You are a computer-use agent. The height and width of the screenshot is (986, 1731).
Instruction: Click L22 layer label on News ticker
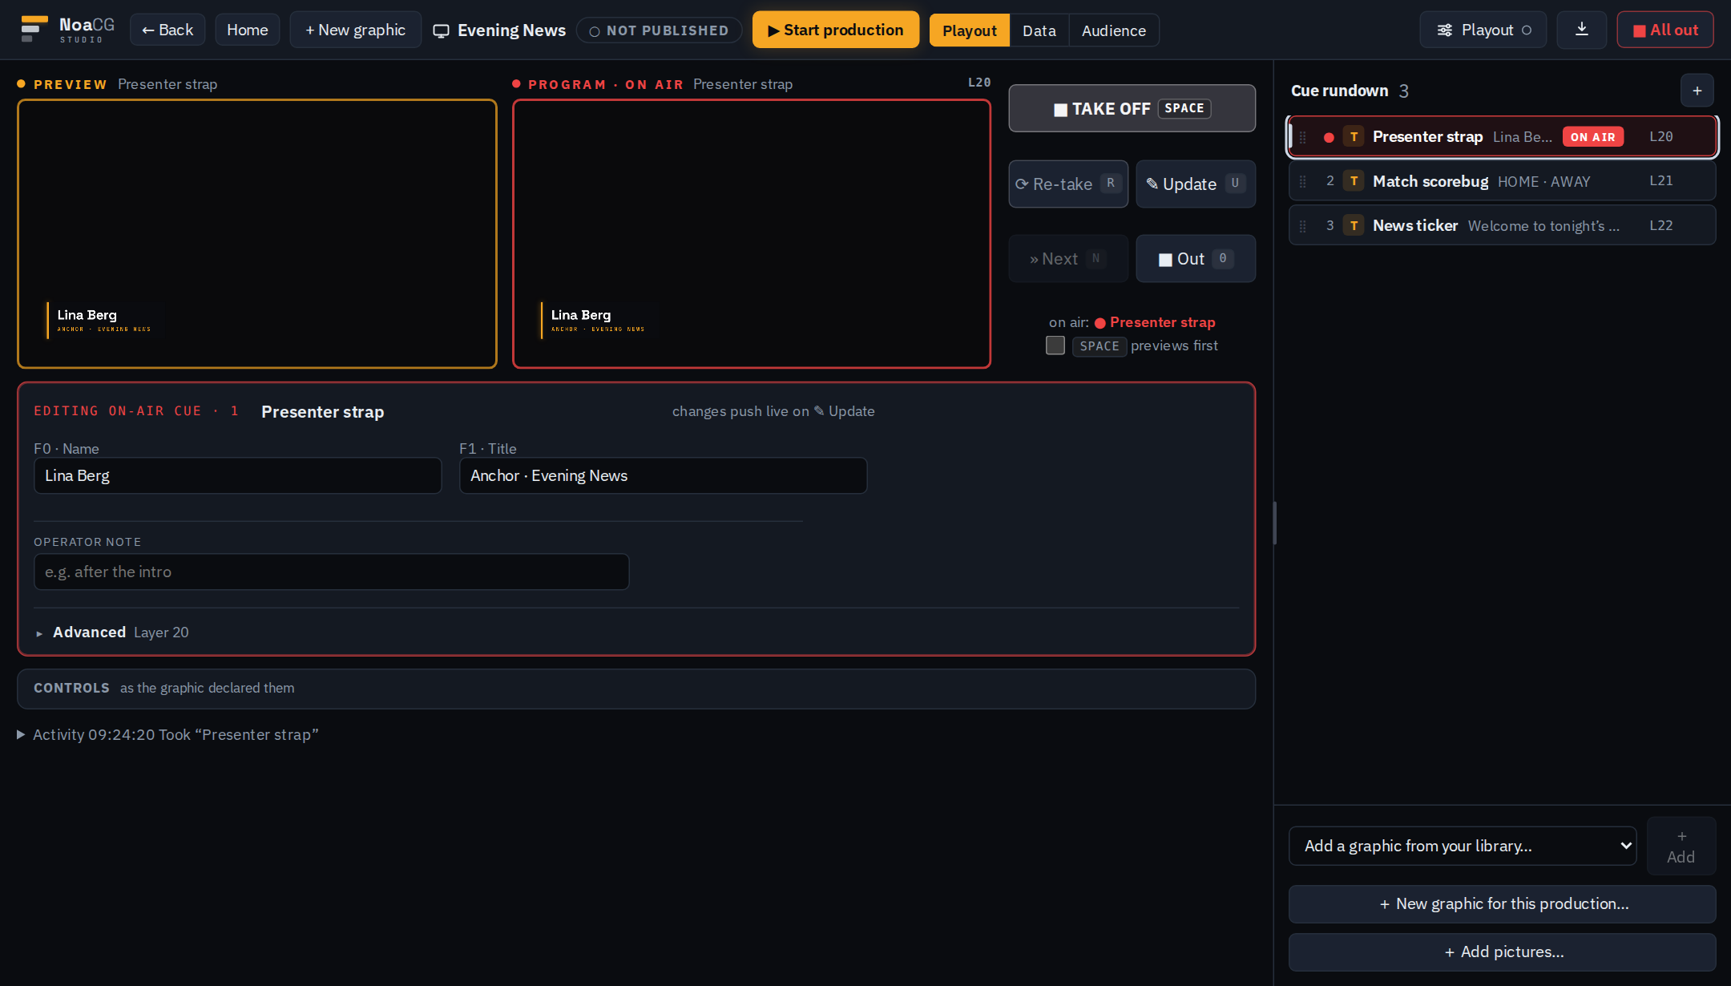click(x=1660, y=226)
